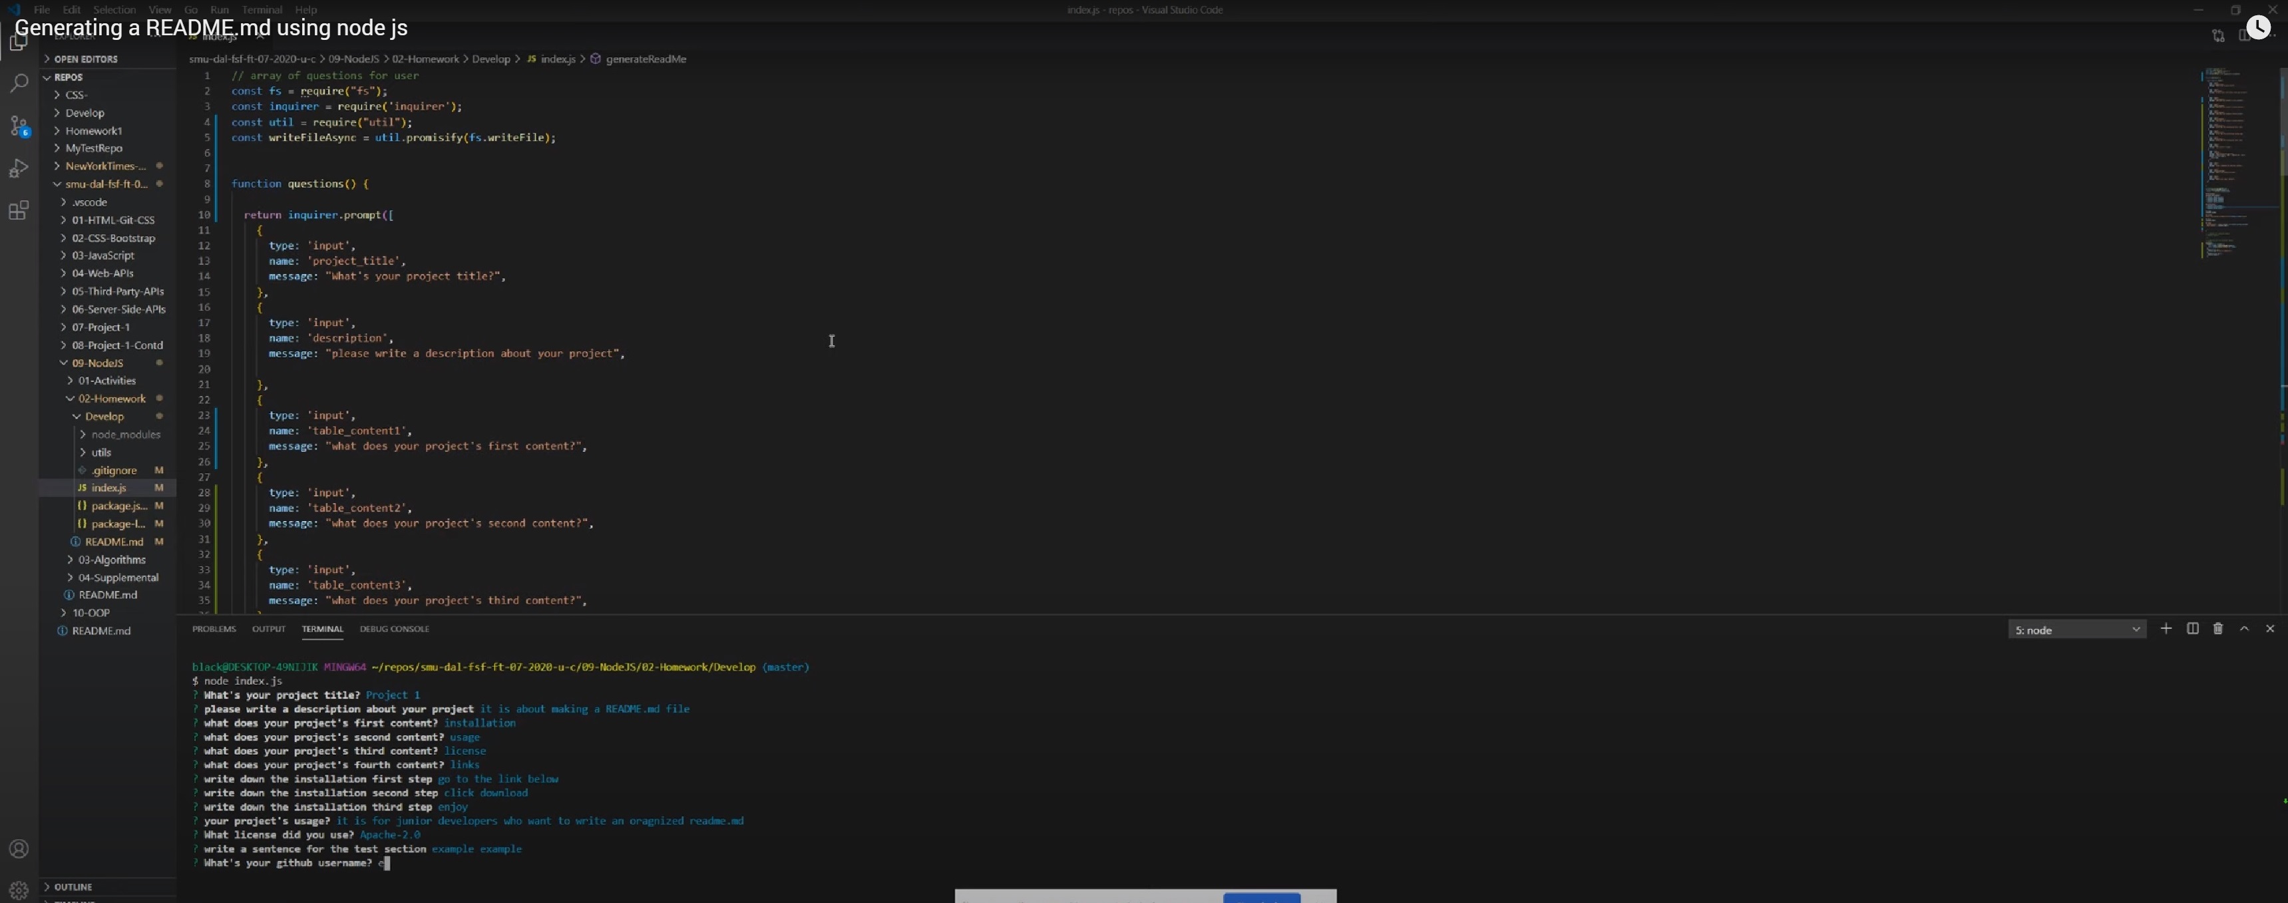
Task: Kill the terminal with trash icon
Action: [2218, 629]
